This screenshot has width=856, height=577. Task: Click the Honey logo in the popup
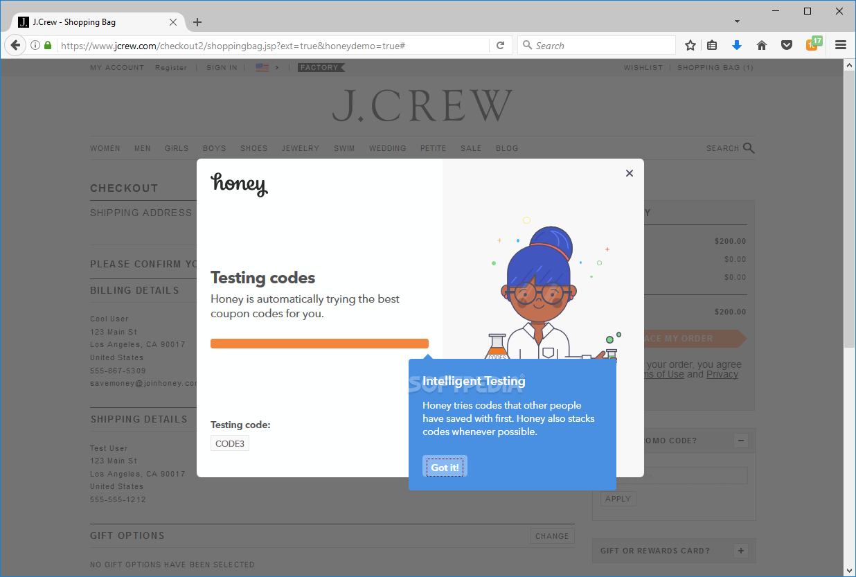tap(239, 184)
